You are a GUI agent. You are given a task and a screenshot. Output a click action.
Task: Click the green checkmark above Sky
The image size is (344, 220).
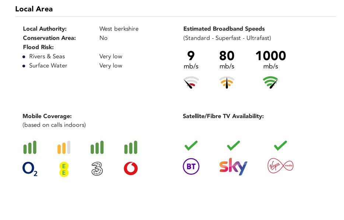pyautogui.click(x=234, y=146)
